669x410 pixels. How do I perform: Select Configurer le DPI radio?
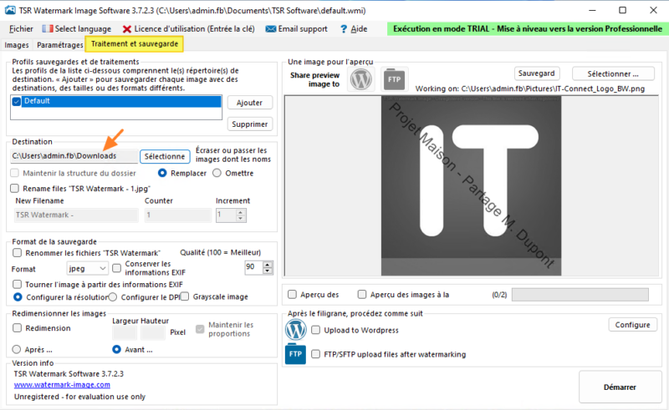click(113, 296)
